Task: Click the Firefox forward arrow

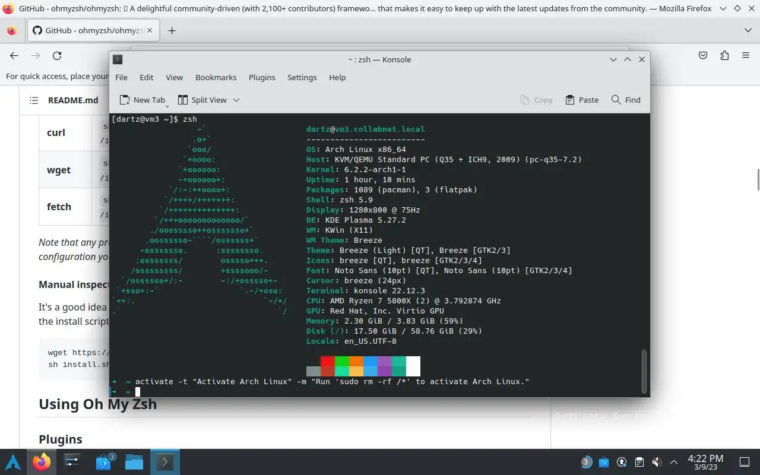Action: pos(36,55)
